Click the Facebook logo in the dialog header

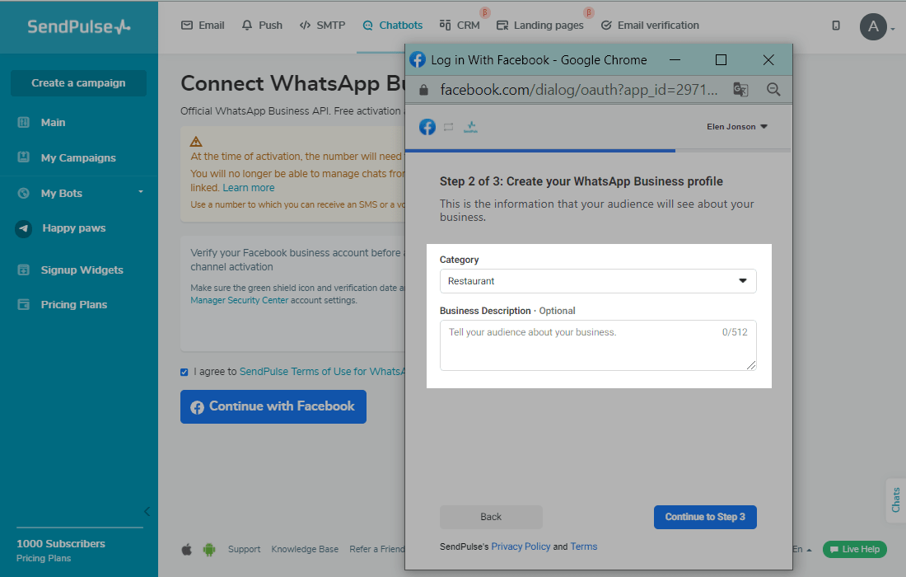(427, 127)
